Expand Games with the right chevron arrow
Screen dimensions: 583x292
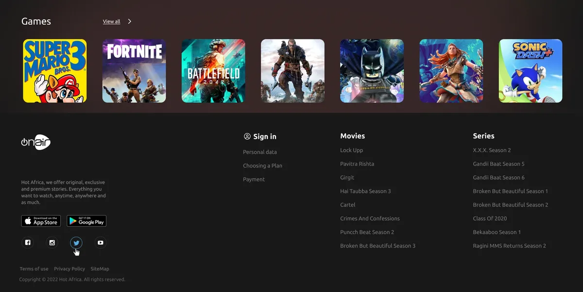(x=130, y=21)
